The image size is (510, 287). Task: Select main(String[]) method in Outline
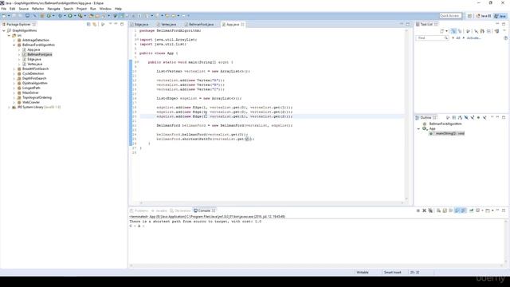447,133
